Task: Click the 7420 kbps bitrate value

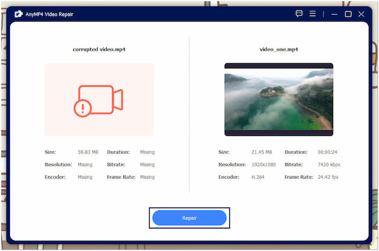Action: click(x=329, y=164)
